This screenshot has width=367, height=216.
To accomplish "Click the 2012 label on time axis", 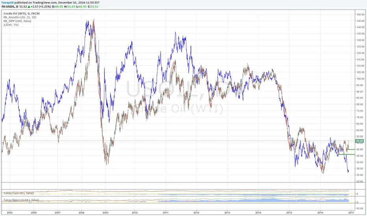I will pyautogui.click(x=196, y=212).
